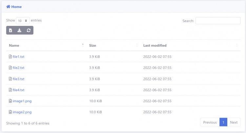Open the entries-per-page dropdown
Image resolution: width=246 pixels, height=133 pixels.
click(x=23, y=21)
